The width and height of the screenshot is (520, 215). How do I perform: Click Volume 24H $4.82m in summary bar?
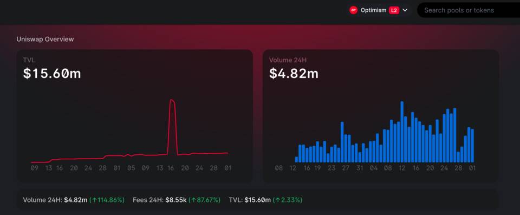click(55, 200)
